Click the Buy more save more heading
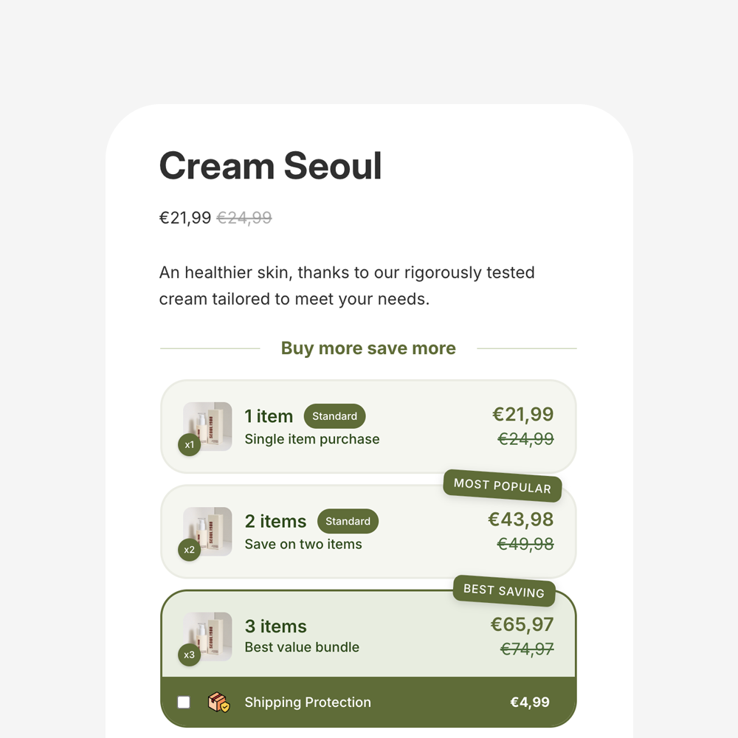 pyautogui.click(x=368, y=348)
